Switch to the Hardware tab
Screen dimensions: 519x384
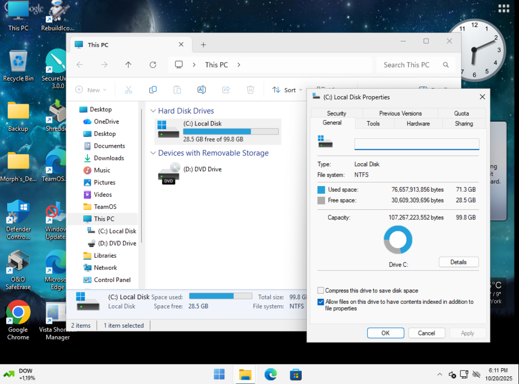coord(418,124)
